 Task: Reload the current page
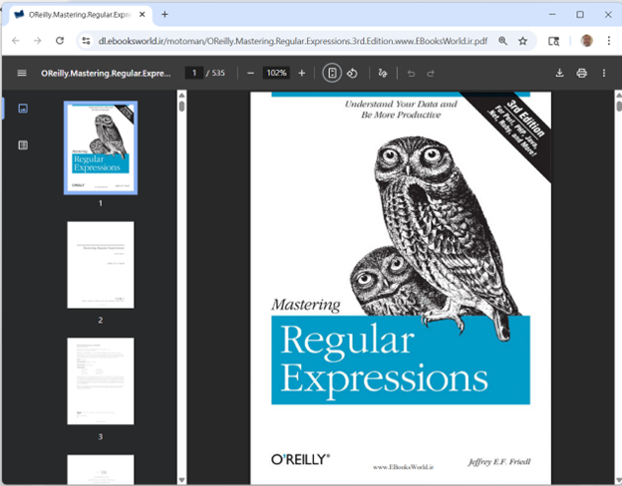click(60, 41)
